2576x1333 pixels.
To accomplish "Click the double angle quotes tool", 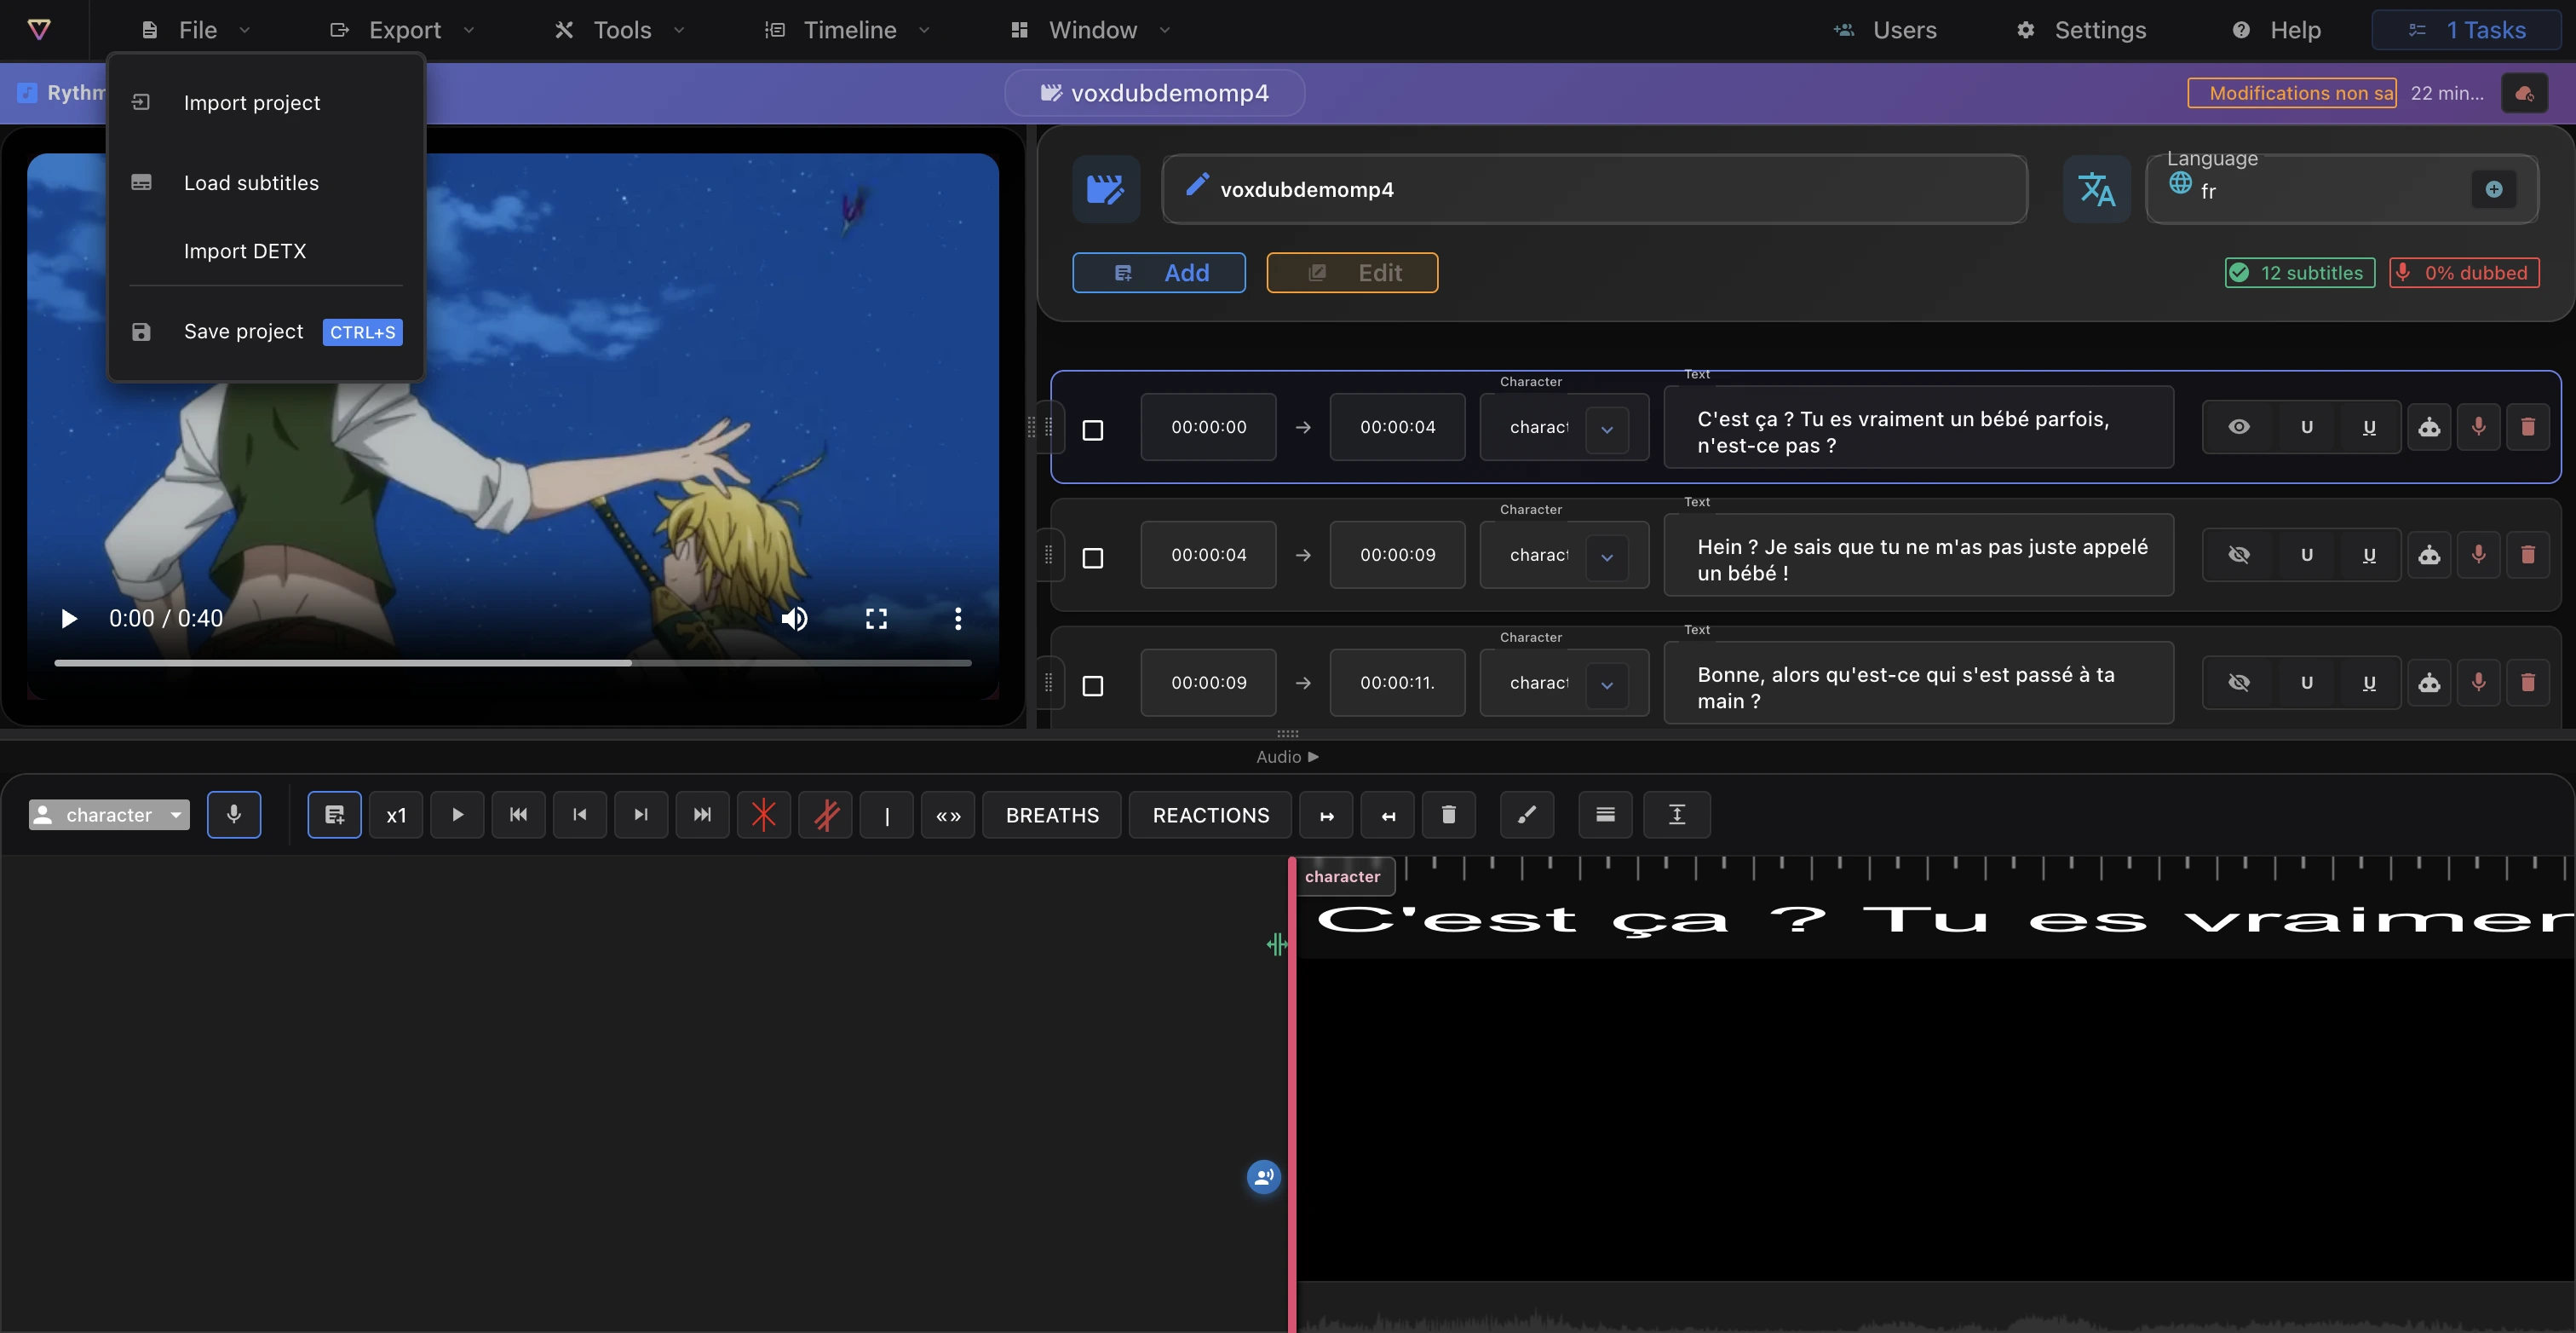I will click(x=948, y=815).
